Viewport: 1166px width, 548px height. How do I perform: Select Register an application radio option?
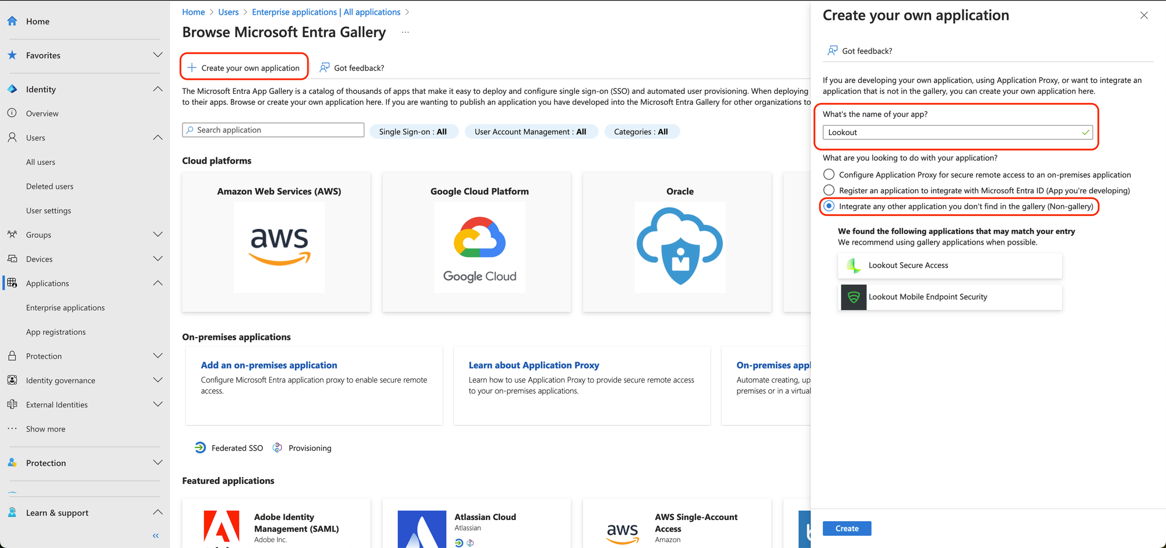(828, 190)
